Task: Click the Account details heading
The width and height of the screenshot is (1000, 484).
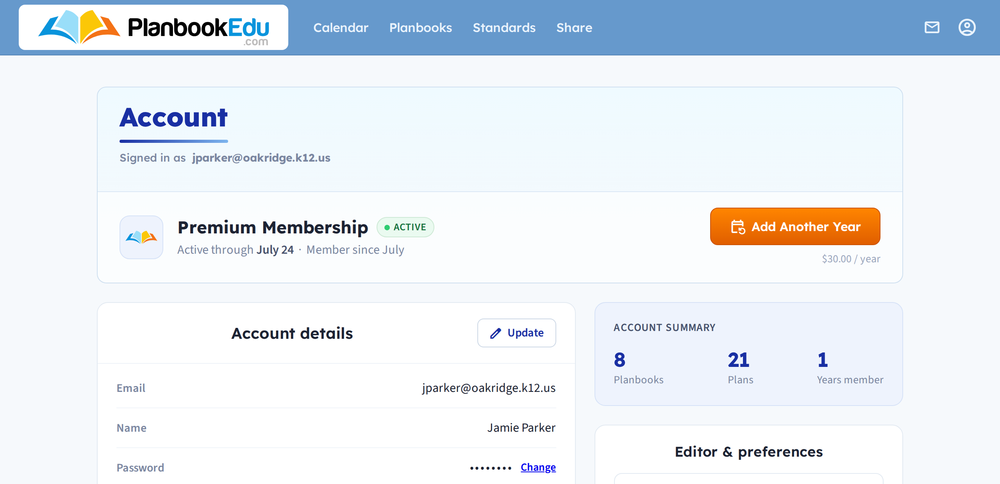Action: point(292,333)
